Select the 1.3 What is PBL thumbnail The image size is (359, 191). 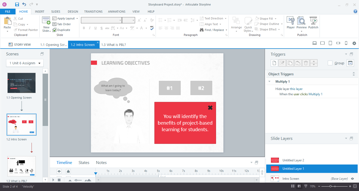(22, 166)
